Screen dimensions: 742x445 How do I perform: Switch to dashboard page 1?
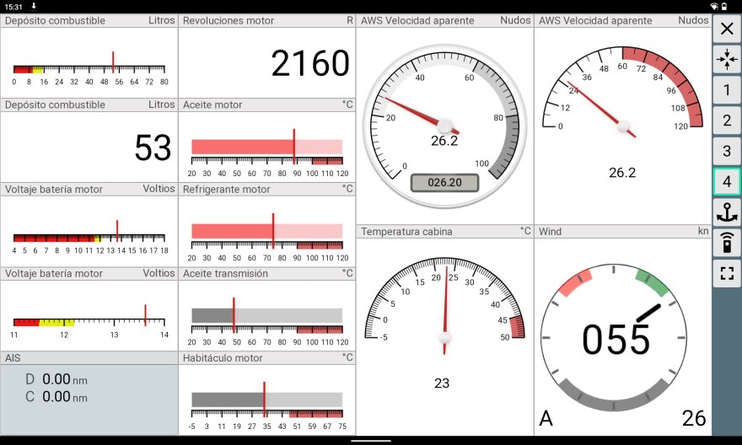tap(726, 89)
